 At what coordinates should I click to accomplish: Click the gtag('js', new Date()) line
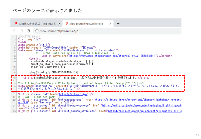(48, 67)
